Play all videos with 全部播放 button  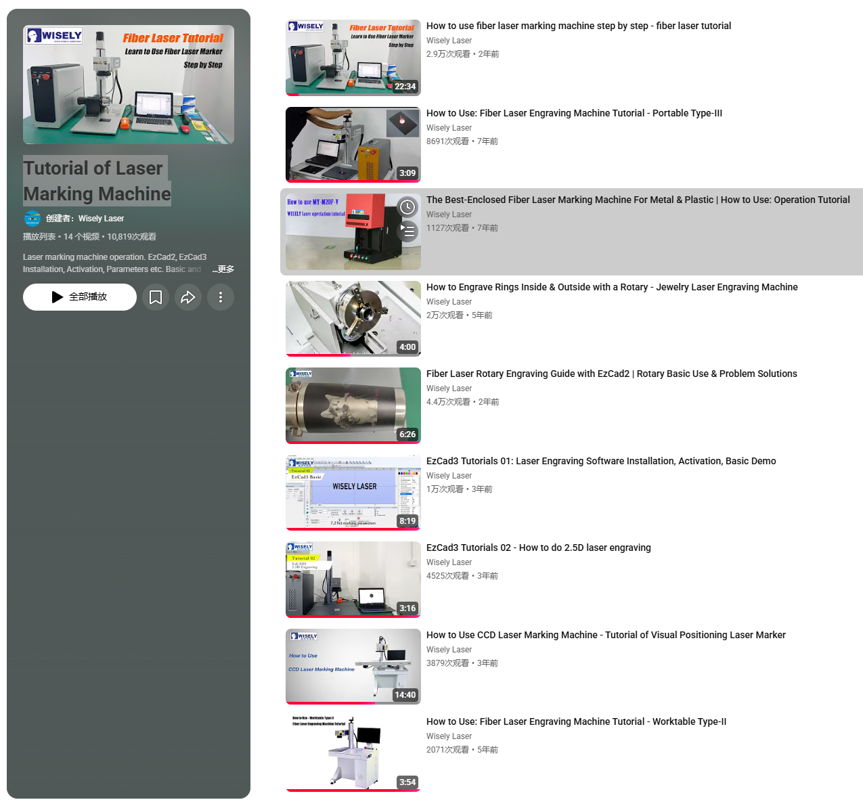click(x=80, y=297)
